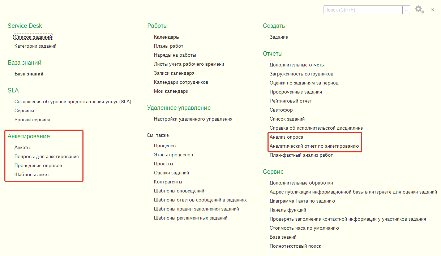Open Шаблоны анкет
The height and width of the screenshot is (256, 441).
coord(32,175)
